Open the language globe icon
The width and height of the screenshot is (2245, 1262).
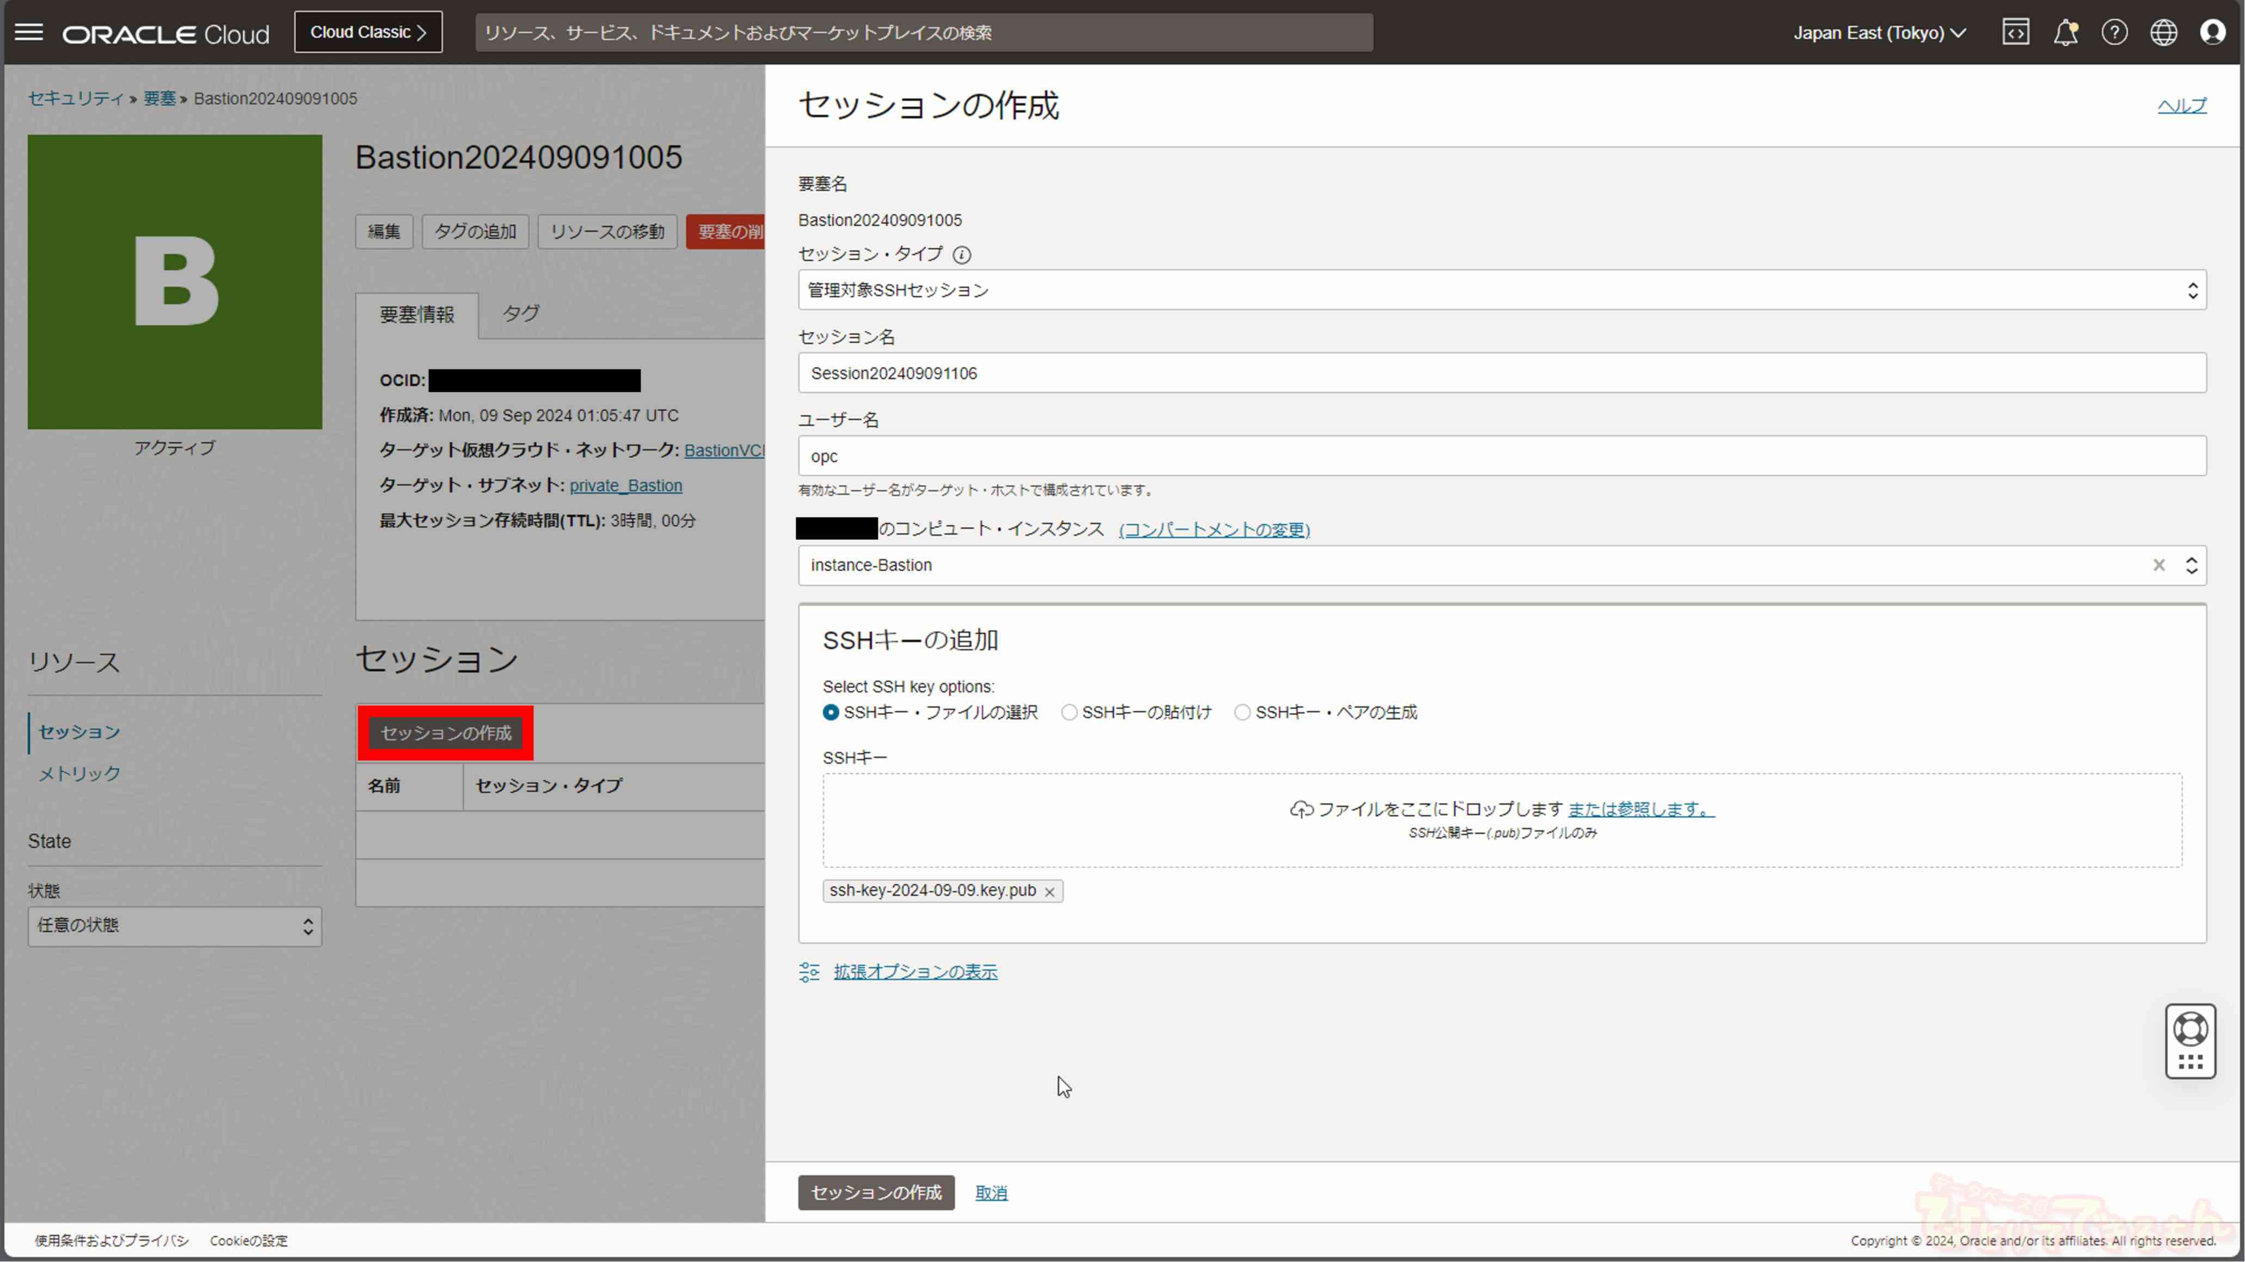tap(2163, 33)
